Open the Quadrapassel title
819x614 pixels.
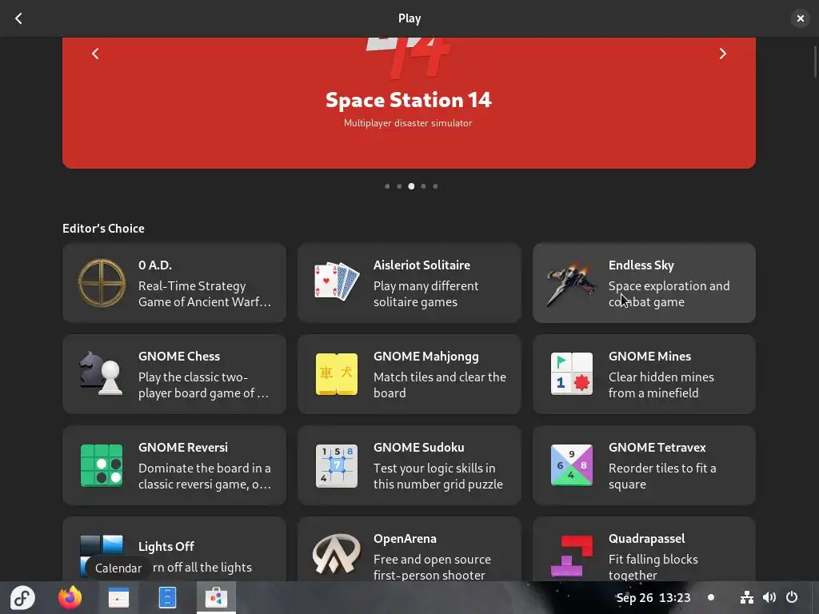pos(646,539)
